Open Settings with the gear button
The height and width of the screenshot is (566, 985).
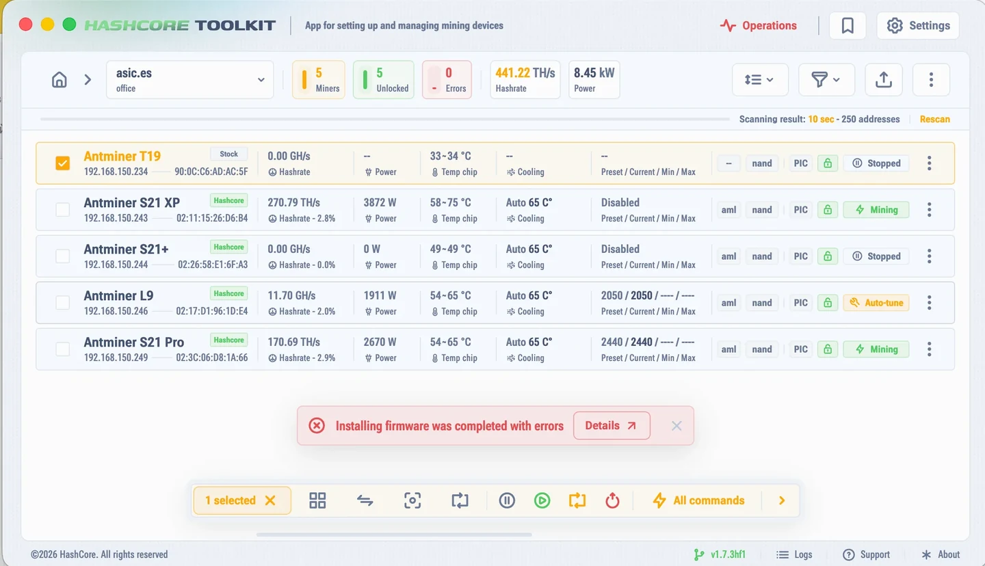click(918, 26)
